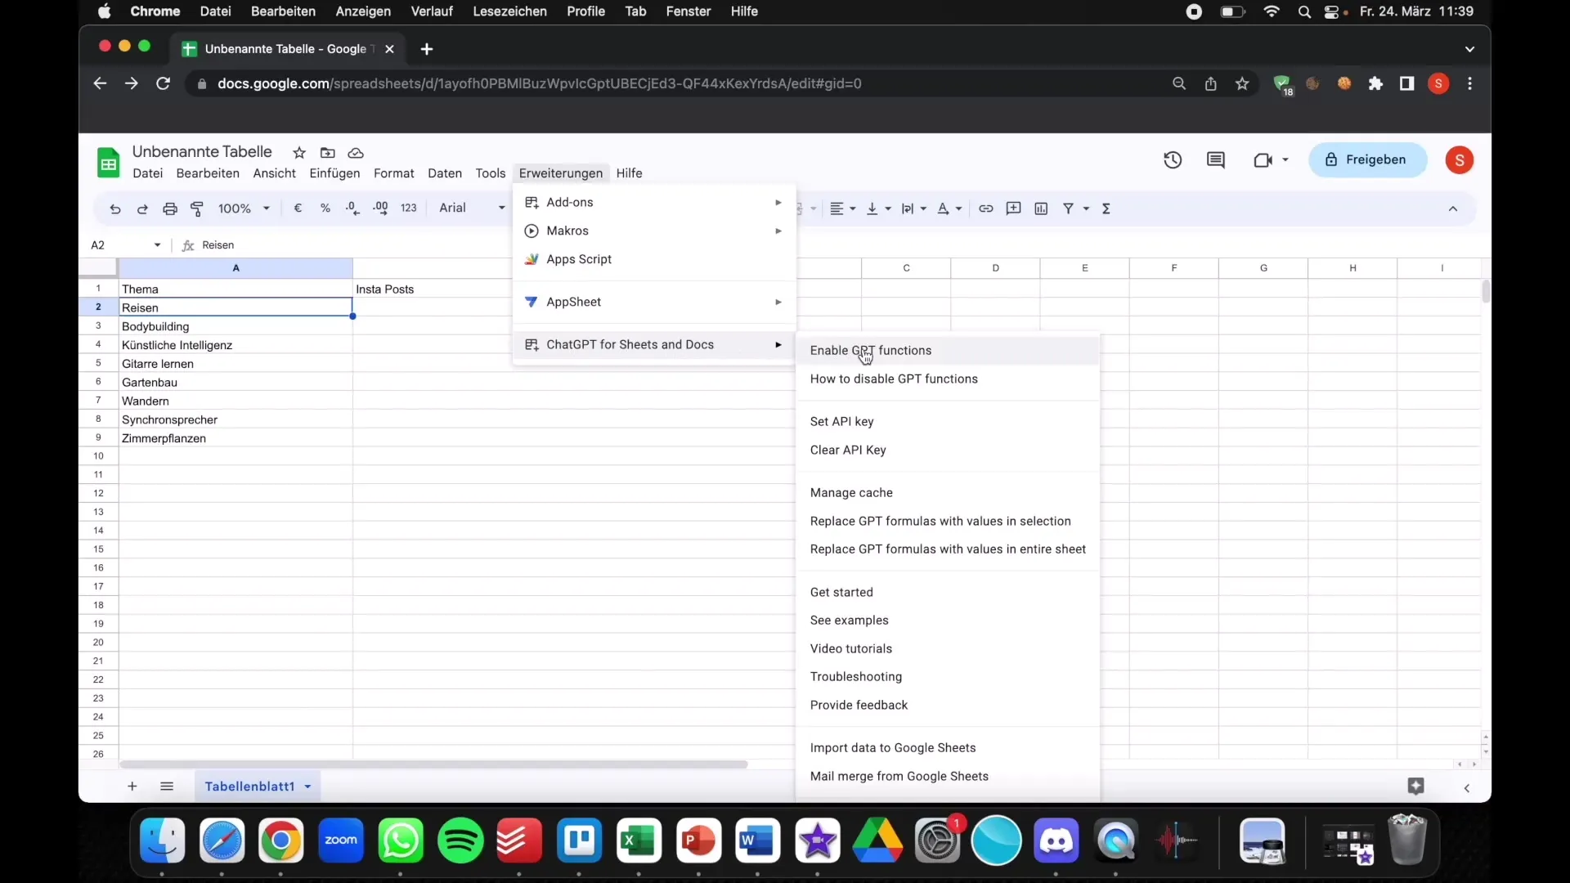Apply euro currency format
Viewport: 1570px width, 883px height.
click(298, 208)
